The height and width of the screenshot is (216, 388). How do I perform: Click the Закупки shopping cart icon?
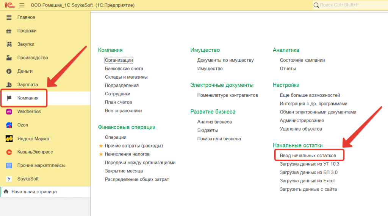9,44
